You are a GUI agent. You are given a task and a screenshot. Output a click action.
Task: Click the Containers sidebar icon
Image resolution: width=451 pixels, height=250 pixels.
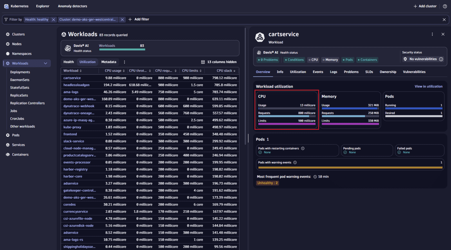pos(7,154)
